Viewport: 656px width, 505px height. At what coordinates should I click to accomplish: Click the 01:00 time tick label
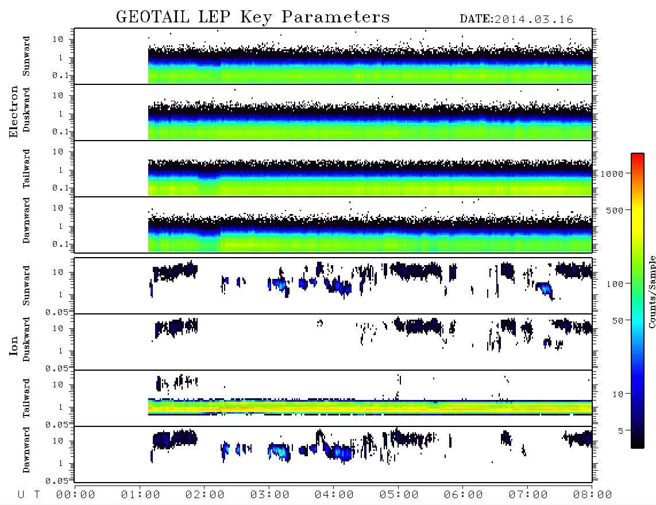[141, 495]
